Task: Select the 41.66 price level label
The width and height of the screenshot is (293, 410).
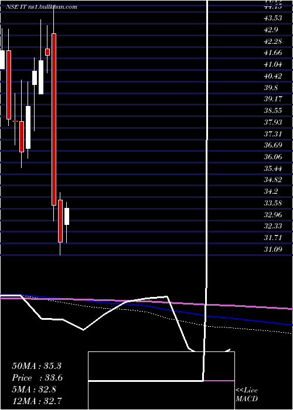Action: click(x=273, y=53)
